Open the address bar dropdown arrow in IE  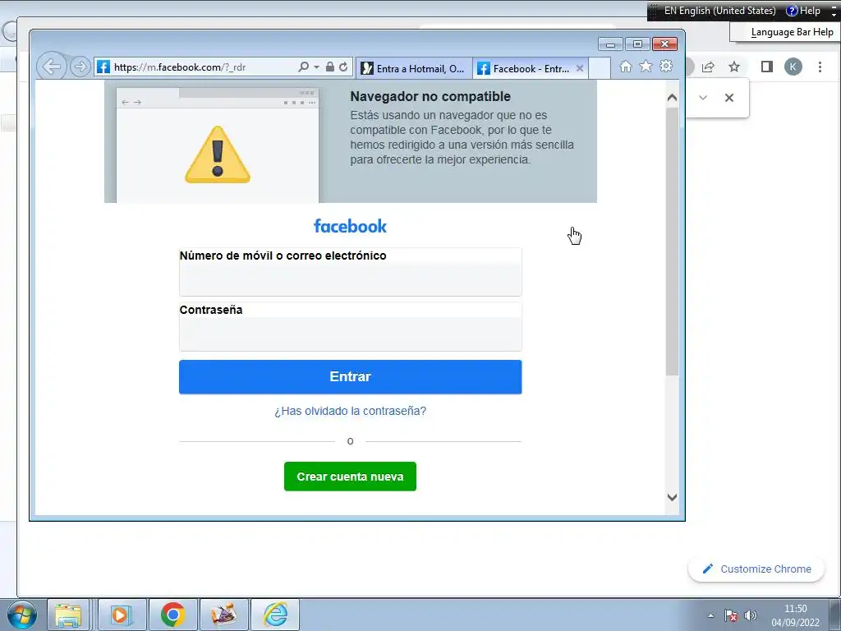point(316,67)
